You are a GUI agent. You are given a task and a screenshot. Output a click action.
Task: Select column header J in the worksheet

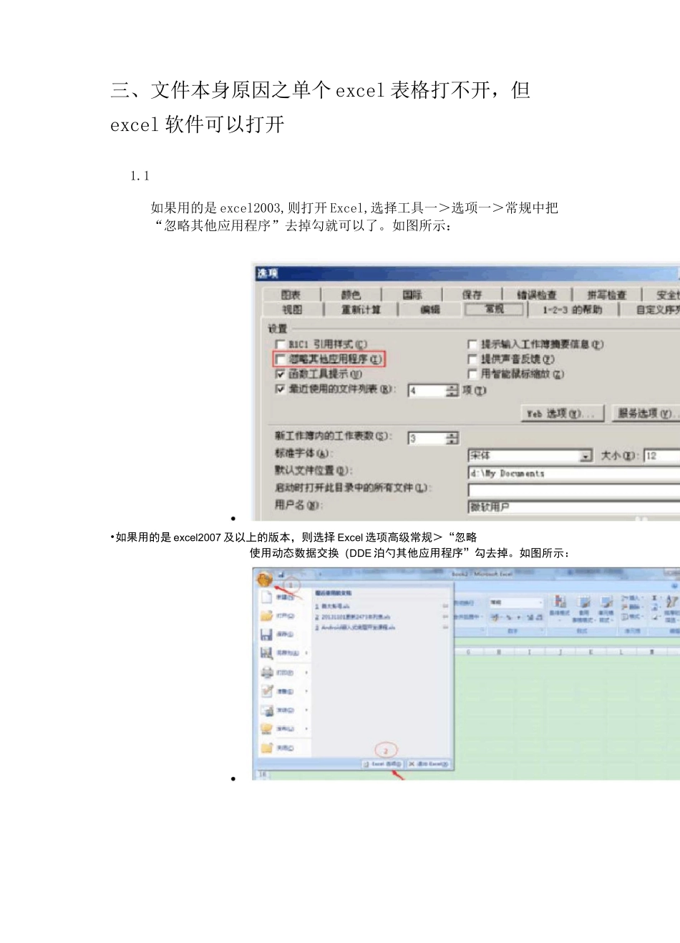[x=560, y=652]
